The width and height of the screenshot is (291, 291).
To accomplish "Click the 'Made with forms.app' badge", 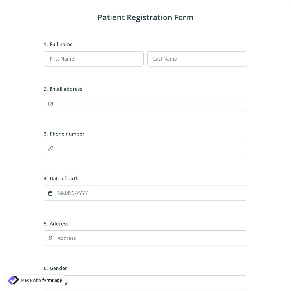I will click(35, 280).
